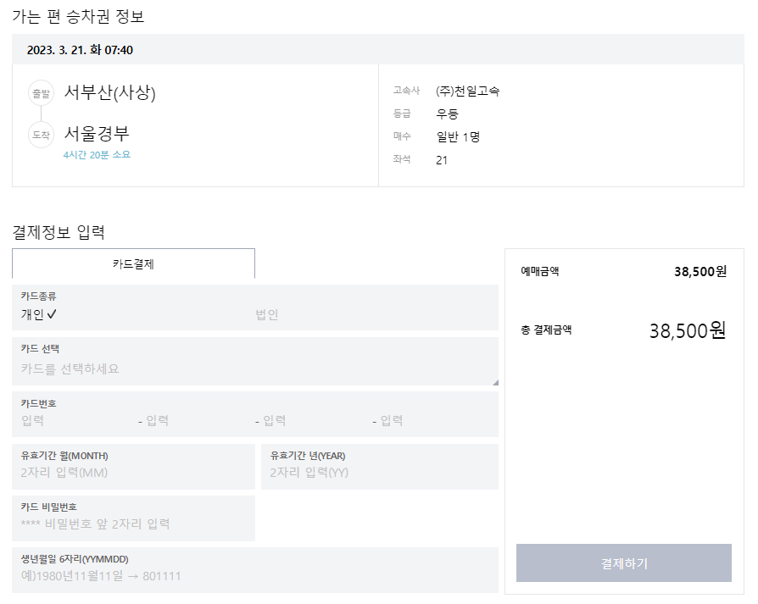Click the 출발 departure circle icon
This screenshot has height=604, width=758.
click(x=41, y=93)
